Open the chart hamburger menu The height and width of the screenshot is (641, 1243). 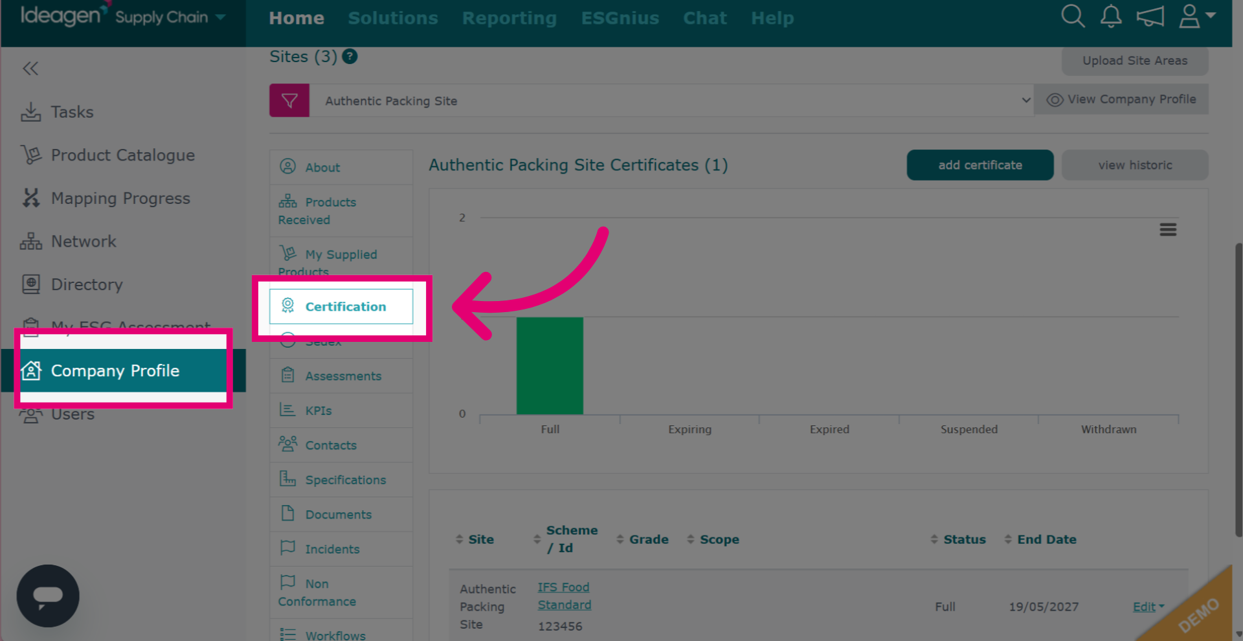tap(1168, 229)
